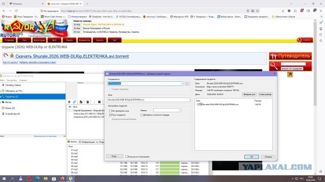Select the 'Торренты (3)' sidebar item
325x182 pixels.
coord(32,97)
